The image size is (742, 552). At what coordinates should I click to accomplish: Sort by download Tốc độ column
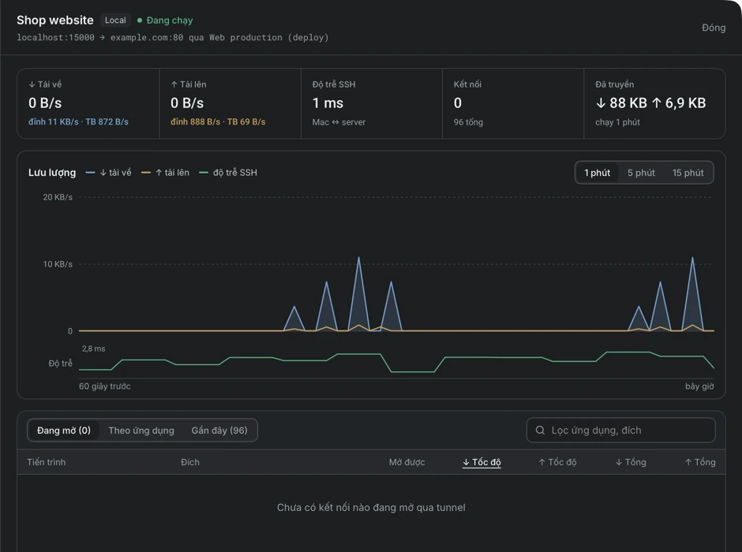point(482,462)
